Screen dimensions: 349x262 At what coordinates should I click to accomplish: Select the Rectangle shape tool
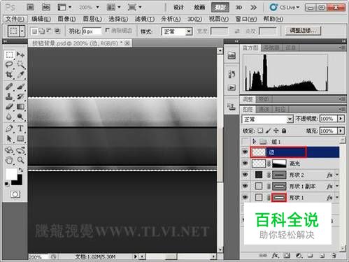pyautogui.click(x=20, y=139)
